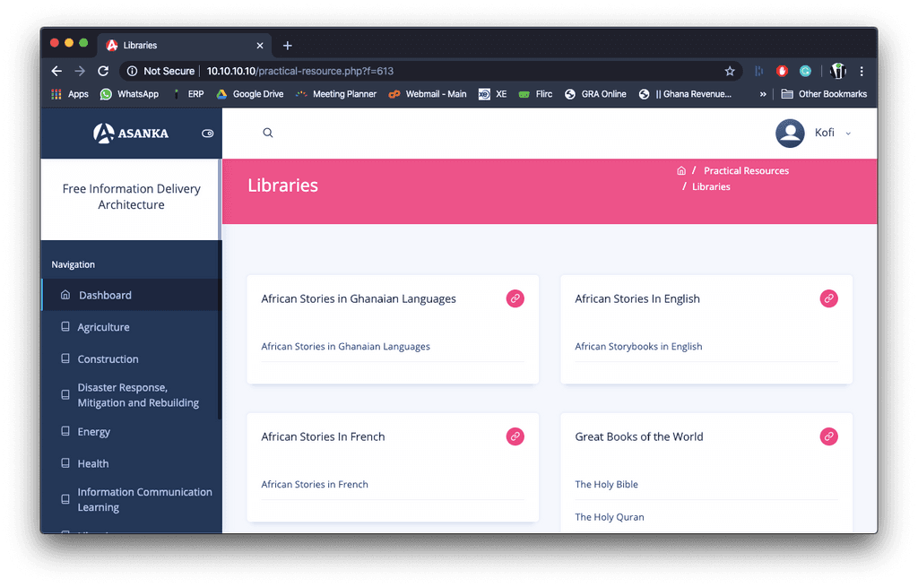Screen dimensions: 918x587
Task: Open link icon for Great Books of the World
Action: pos(828,436)
